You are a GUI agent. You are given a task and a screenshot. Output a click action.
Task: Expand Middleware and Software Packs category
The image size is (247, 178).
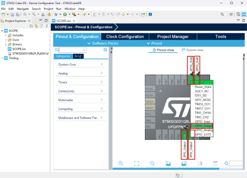click(x=81, y=118)
